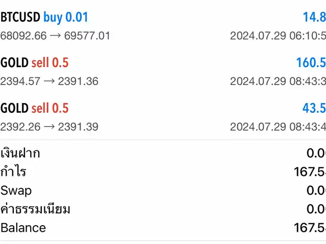This screenshot has height=244, width=326.
Task: Tap the เงินฝาก deposit label
Action: point(20,153)
